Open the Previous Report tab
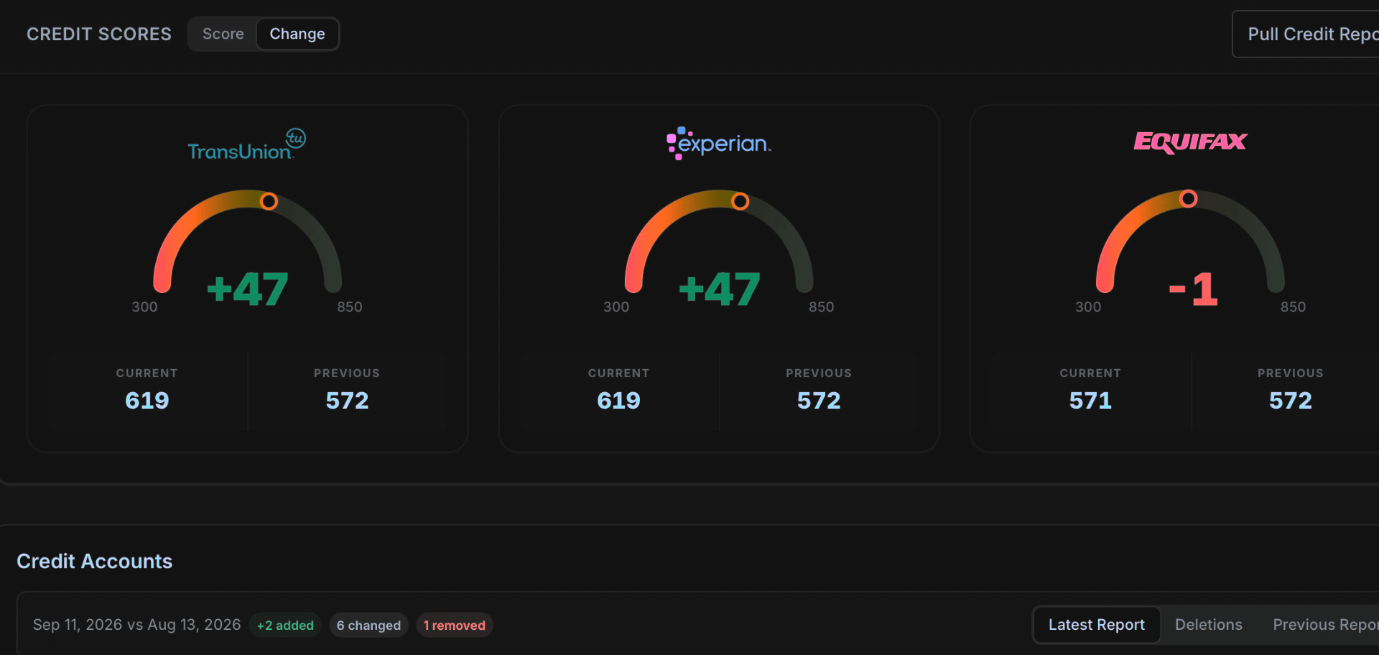Screen dimensions: 1379x655 [1325, 625]
